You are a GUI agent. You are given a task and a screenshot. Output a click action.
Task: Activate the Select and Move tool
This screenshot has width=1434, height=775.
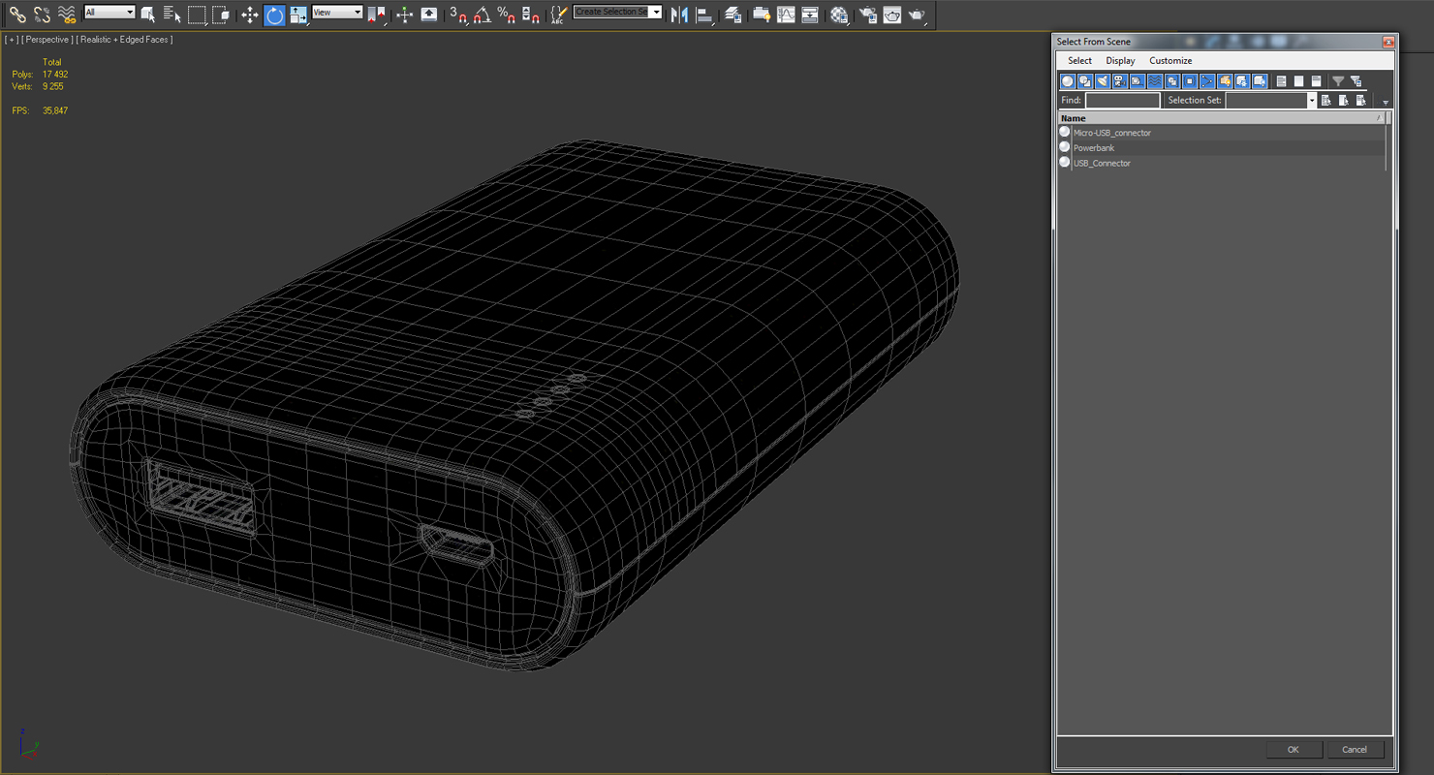click(250, 15)
